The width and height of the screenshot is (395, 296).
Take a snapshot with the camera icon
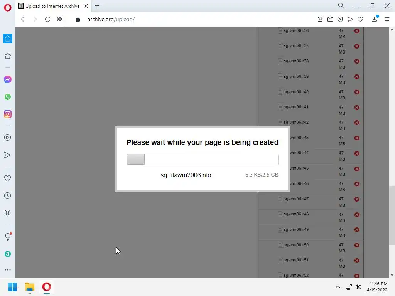330,19
